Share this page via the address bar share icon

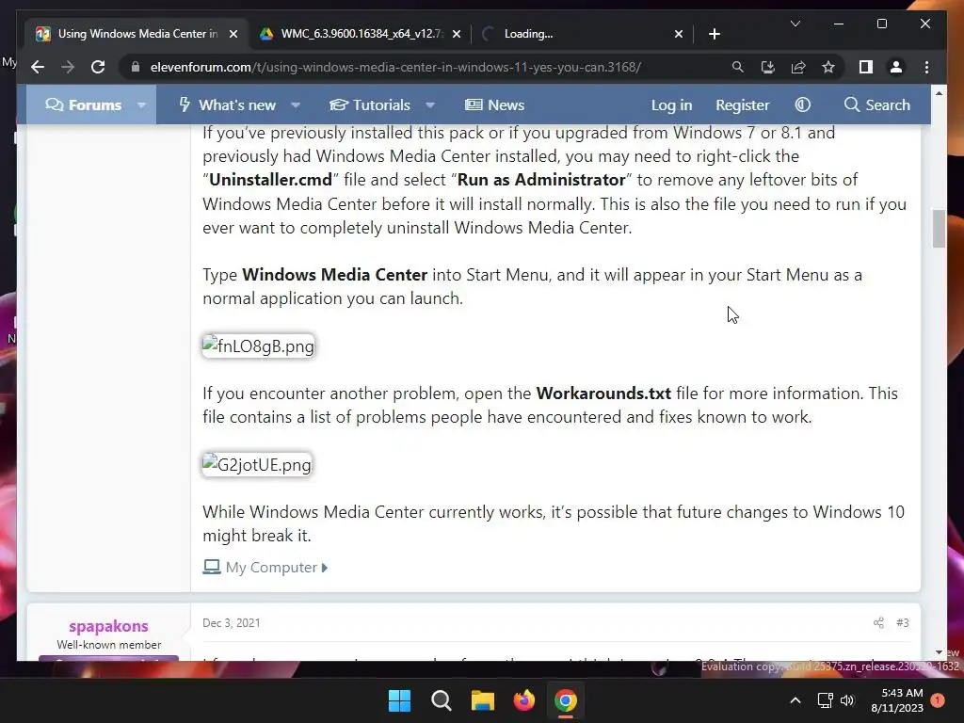click(x=798, y=67)
